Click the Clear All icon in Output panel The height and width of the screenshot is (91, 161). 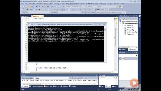point(82,78)
